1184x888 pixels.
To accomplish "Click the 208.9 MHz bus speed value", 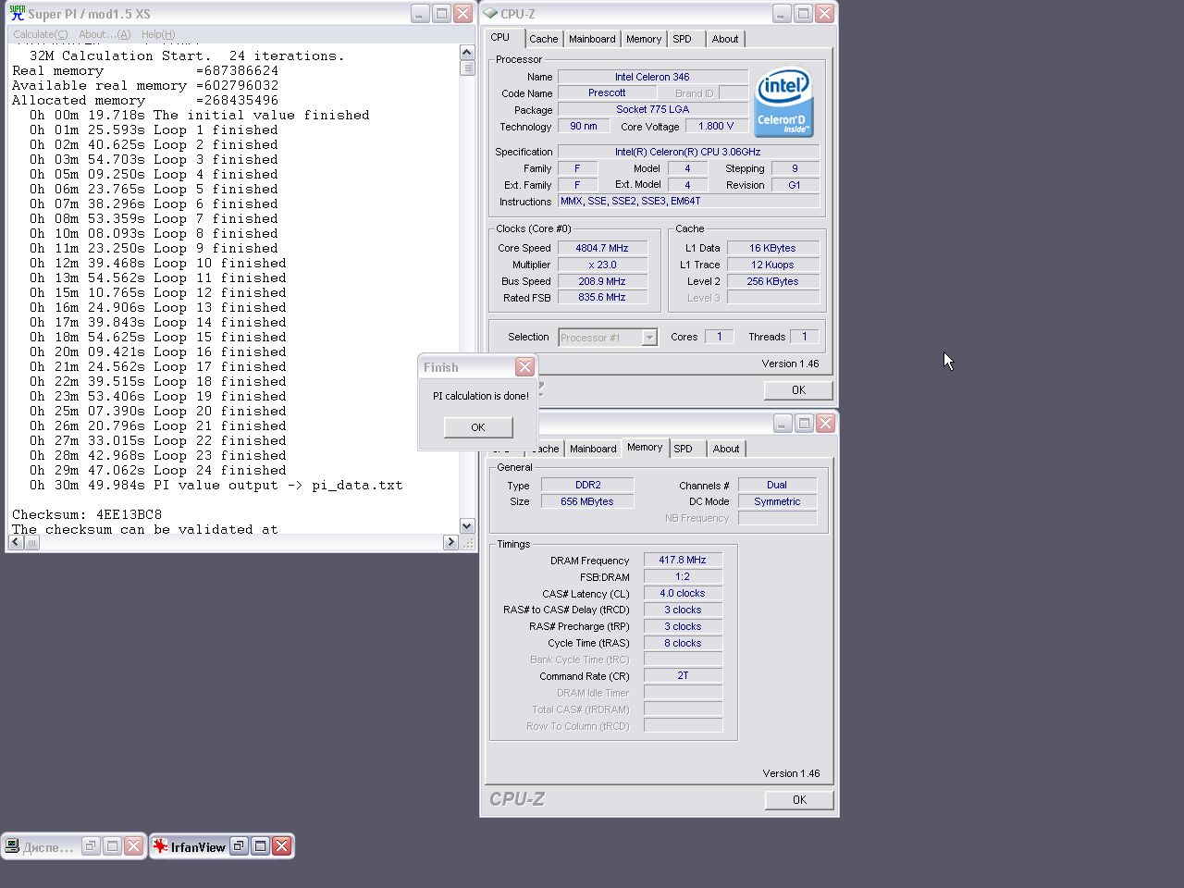I will [x=602, y=281].
